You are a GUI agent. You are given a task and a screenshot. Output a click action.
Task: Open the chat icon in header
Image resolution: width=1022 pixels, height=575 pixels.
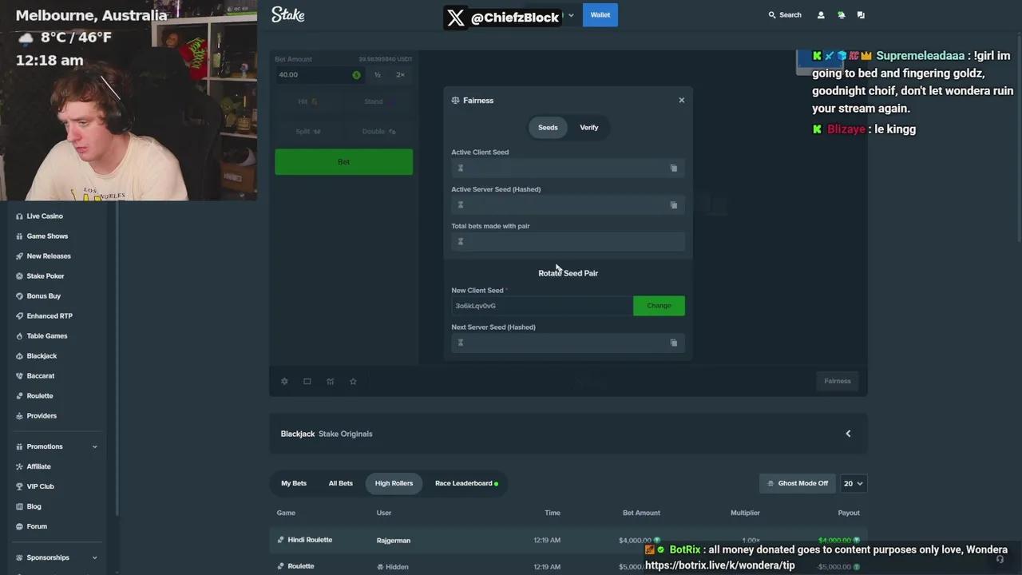click(x=861, y=15)
